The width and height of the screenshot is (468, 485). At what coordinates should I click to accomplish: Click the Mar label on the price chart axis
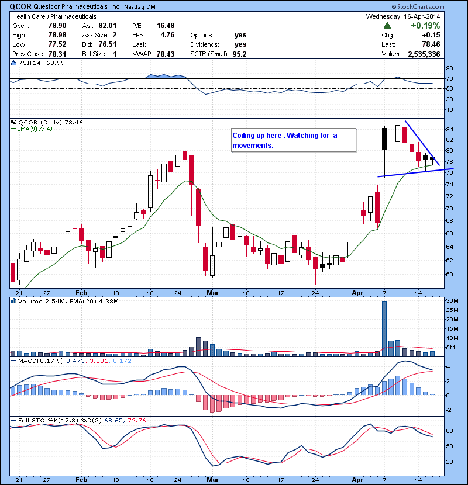click(x=212, y=293)
